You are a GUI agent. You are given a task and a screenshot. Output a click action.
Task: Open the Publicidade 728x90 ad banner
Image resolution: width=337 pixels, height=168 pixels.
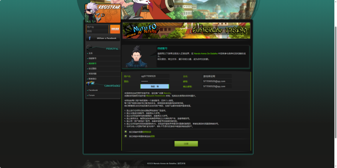186,31
